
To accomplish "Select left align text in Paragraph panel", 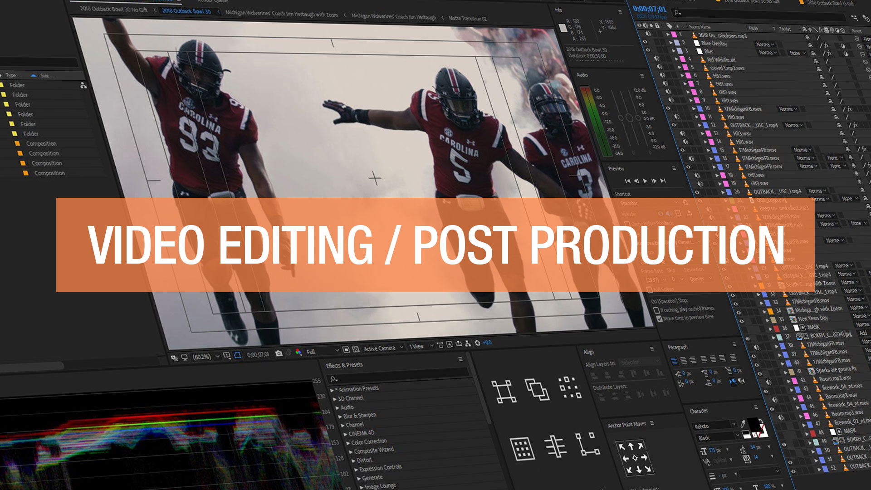I will pyautogui.click(x=674, y=361).
